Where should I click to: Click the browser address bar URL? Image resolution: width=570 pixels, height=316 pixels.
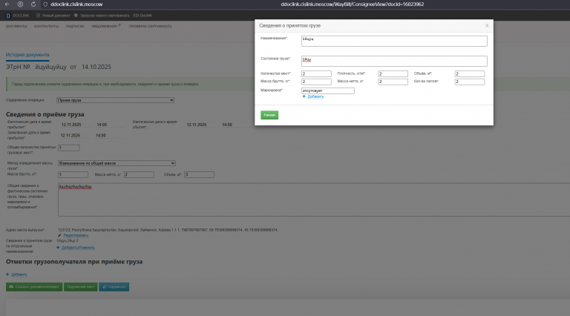click(x=353, y=4)
